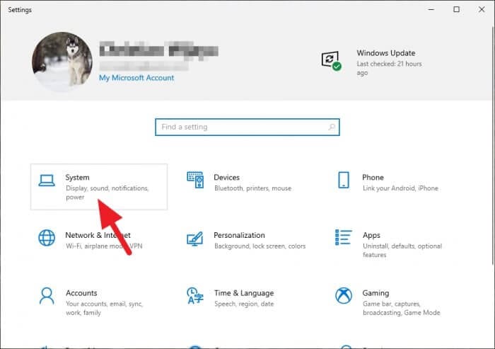This screenshot has width=495, height=349.
Task: Click 'Background, lock screen, colors' description
Action: 260,246
